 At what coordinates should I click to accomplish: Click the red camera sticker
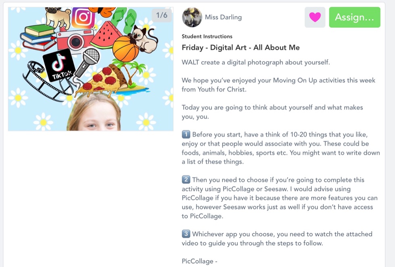[75, 40]
